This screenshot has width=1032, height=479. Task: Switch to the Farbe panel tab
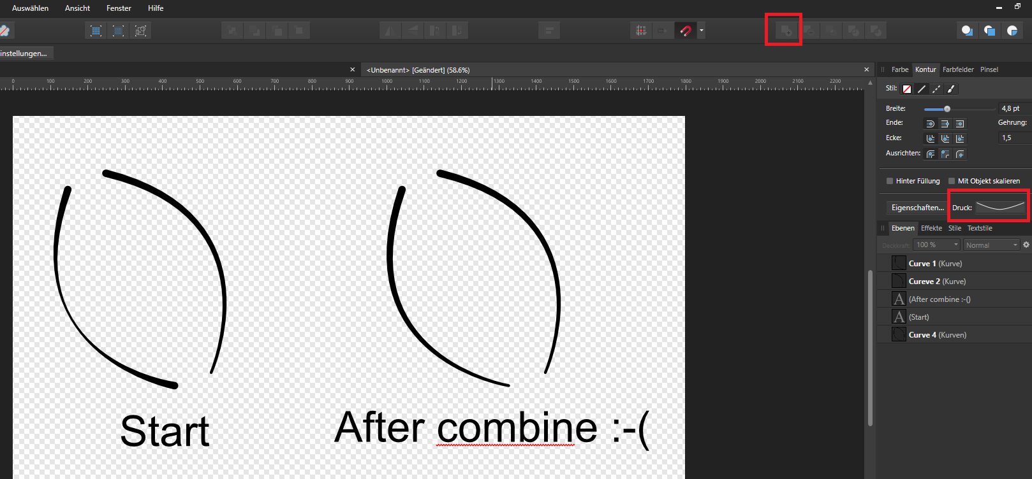coord(900,69)
